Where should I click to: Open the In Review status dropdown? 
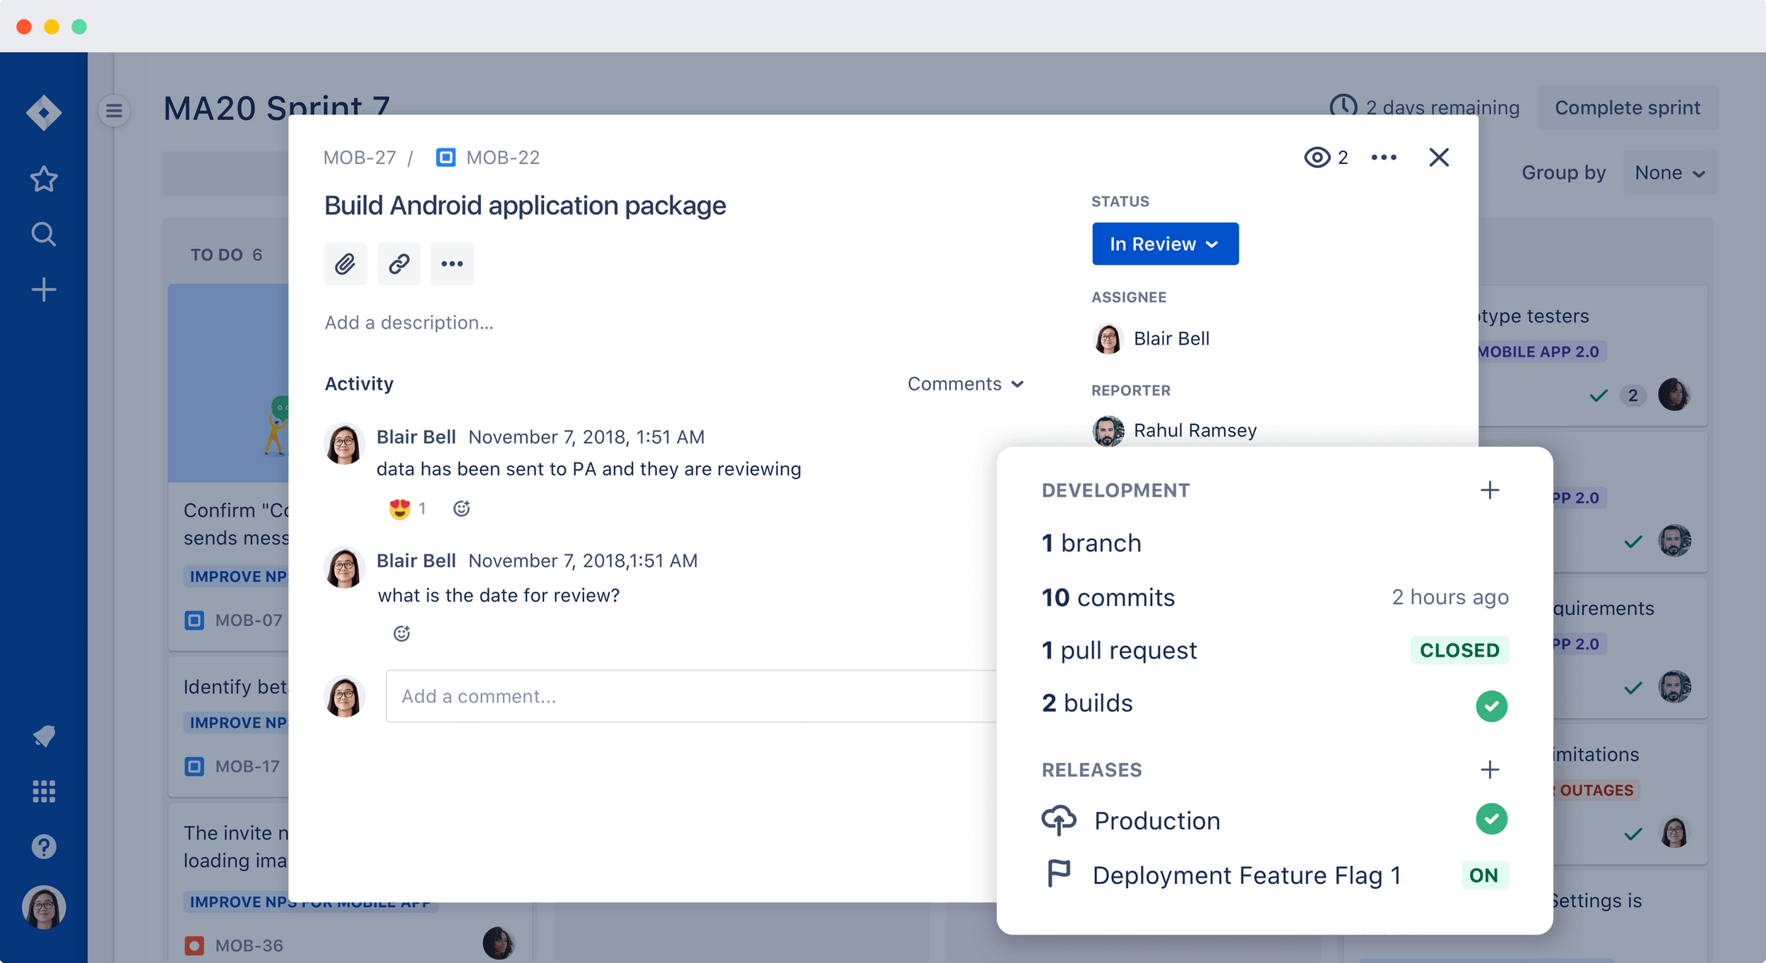[x=1165, y=244]
